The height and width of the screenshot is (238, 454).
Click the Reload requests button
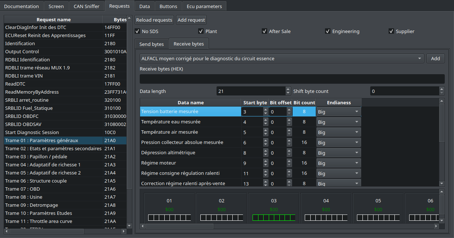pyautogui.click(x=154, y=20)
